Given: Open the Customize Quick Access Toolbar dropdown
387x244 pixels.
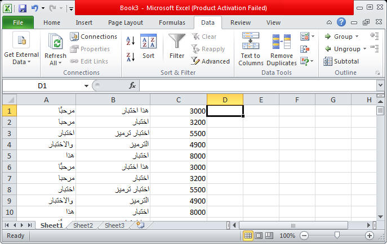Looking at the screenshot, I should coord(71,9).
